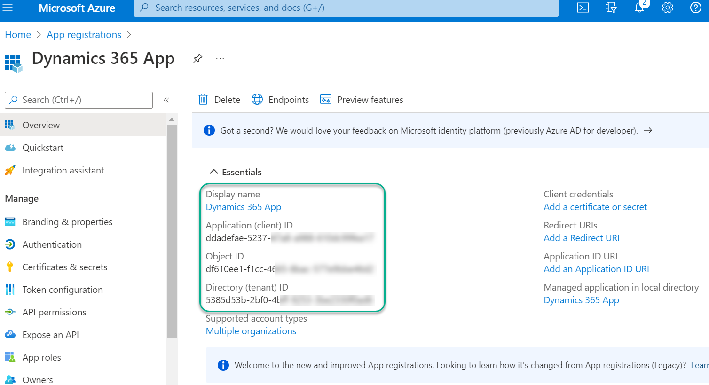Viewport: 709px width, 385px height.
Task: Open portal settings gear
Action: (668, 8)
